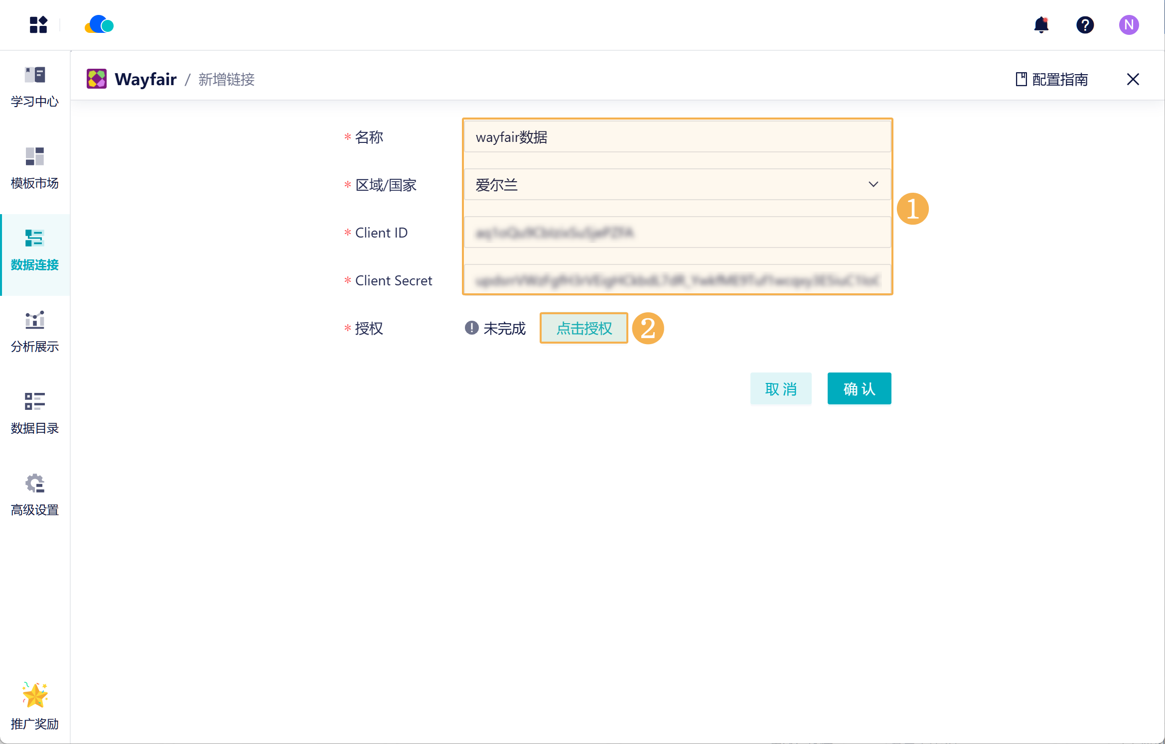Expand the 区域/国家 dropdown
1165x744 pixels.
click(668, 185)
